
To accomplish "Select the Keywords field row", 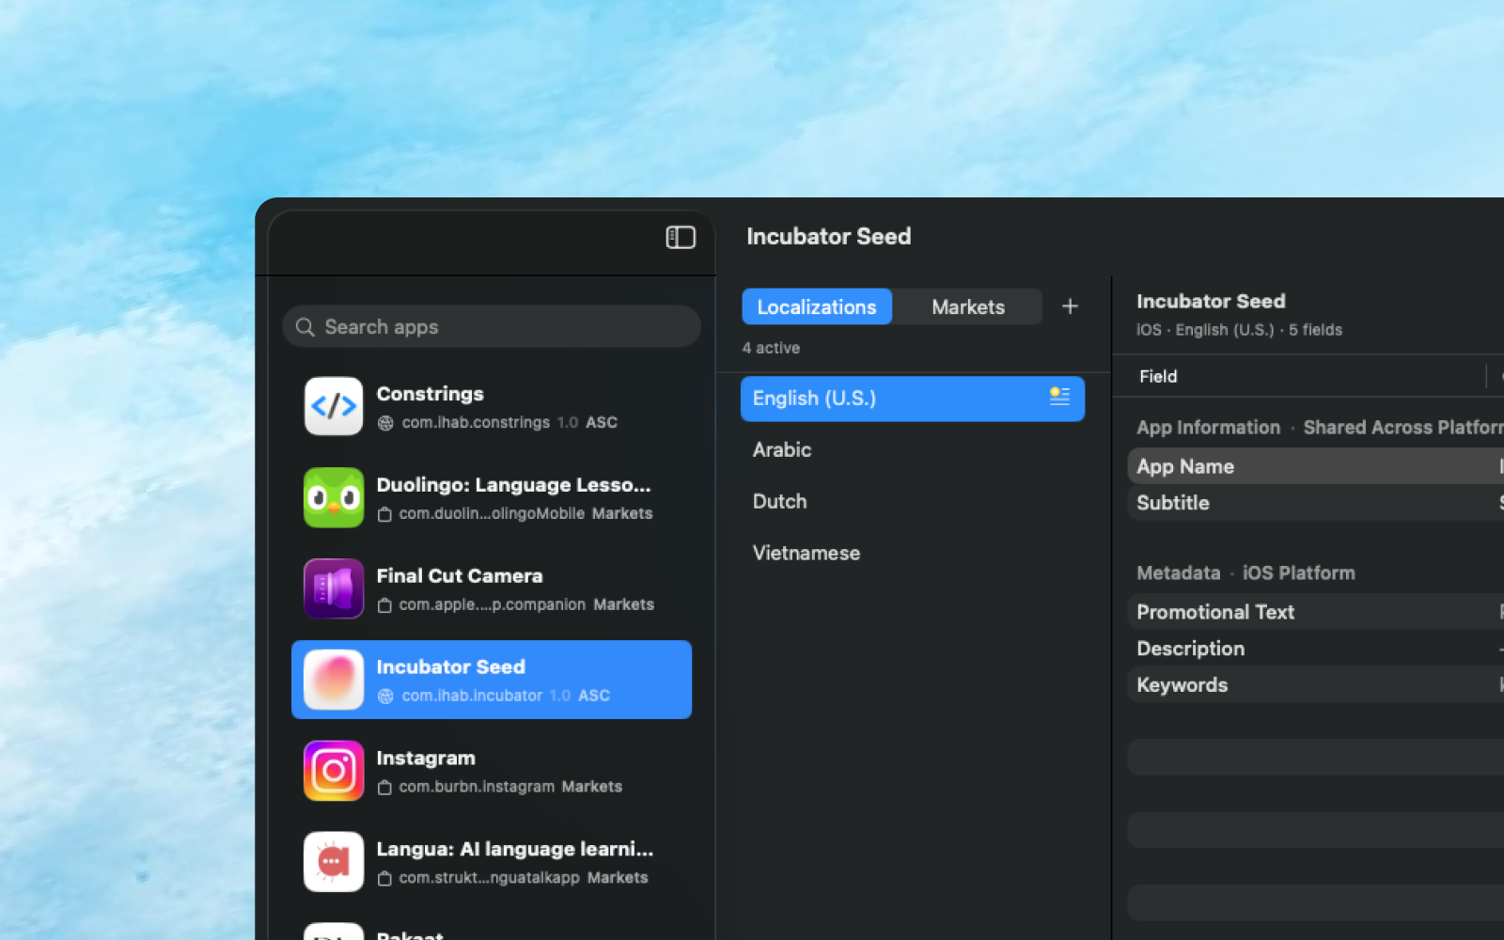I will pyautogui.click(x=1316, y=685).
